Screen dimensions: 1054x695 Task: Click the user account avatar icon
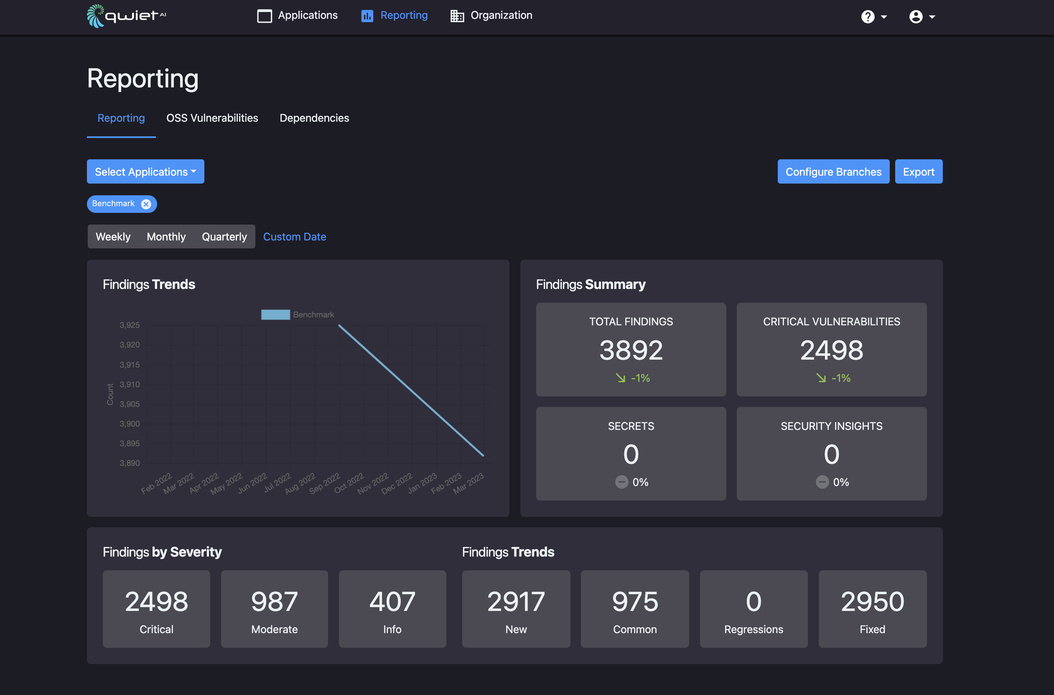916,17
